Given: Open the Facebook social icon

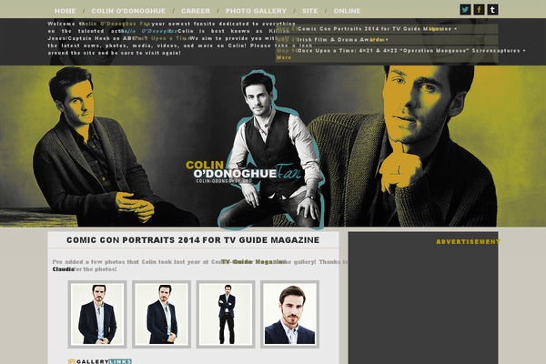Looking at the screenshot, I should pos(479,9).
